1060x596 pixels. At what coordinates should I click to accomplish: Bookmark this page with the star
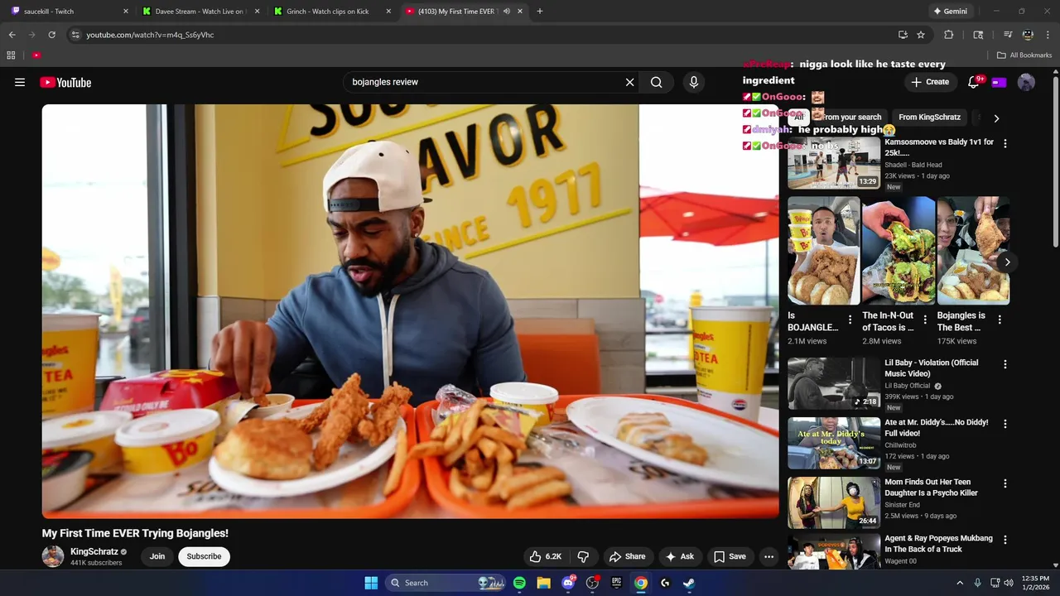coord(921,35)
